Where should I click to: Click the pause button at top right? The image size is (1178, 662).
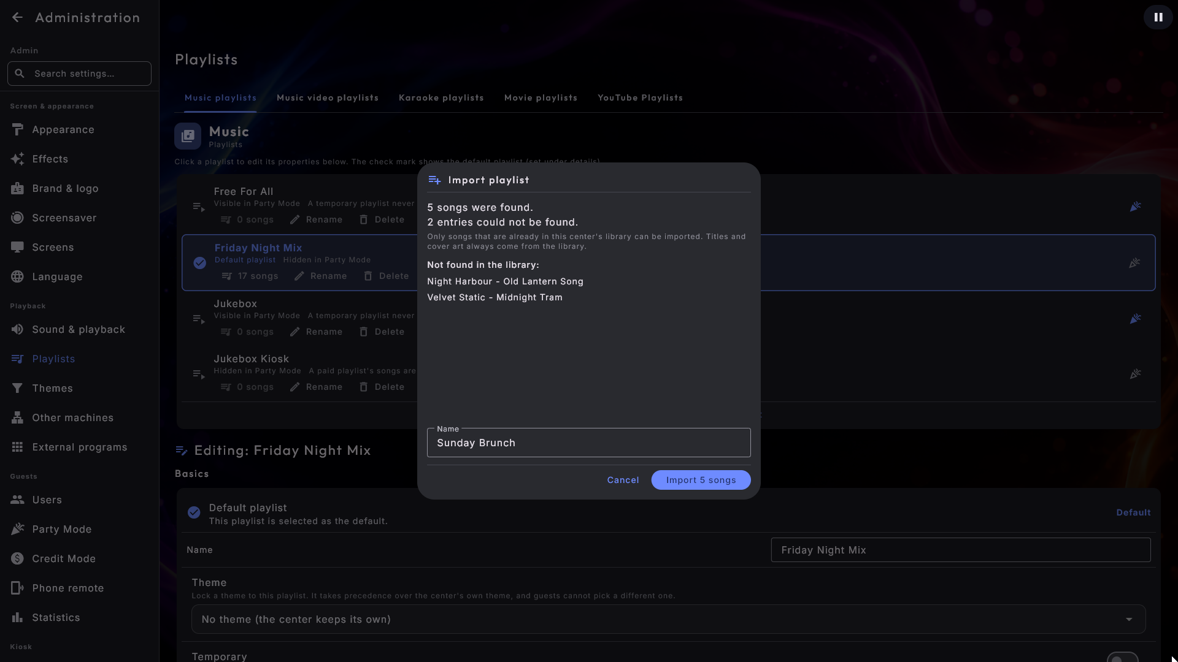1158,17
